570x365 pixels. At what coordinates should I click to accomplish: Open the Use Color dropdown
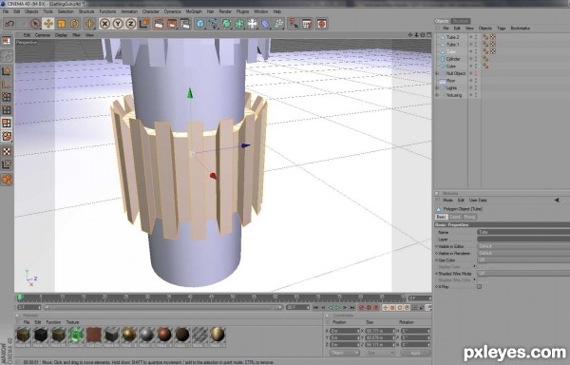pos(523,259)
